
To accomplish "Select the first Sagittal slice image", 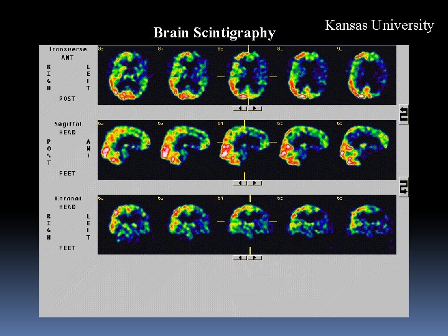I will (x=128, y=150).
